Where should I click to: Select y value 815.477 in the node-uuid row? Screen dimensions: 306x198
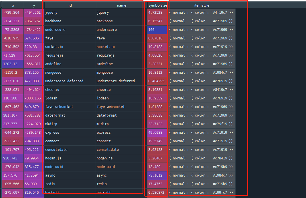click(34, 167)
